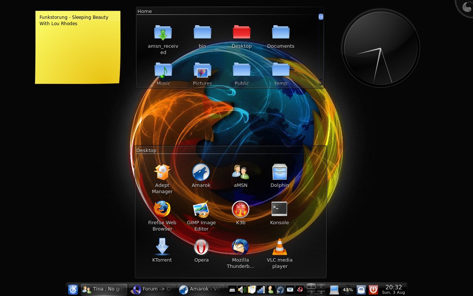Image resolution: width=473 pixels, height=296 pixels.
Task: Click the Amarok wolf tray icon
Action: [280, 290]
